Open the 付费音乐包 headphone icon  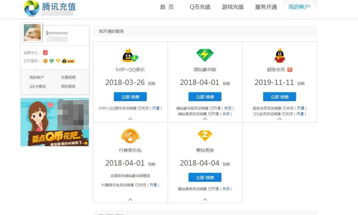[130, 136]
